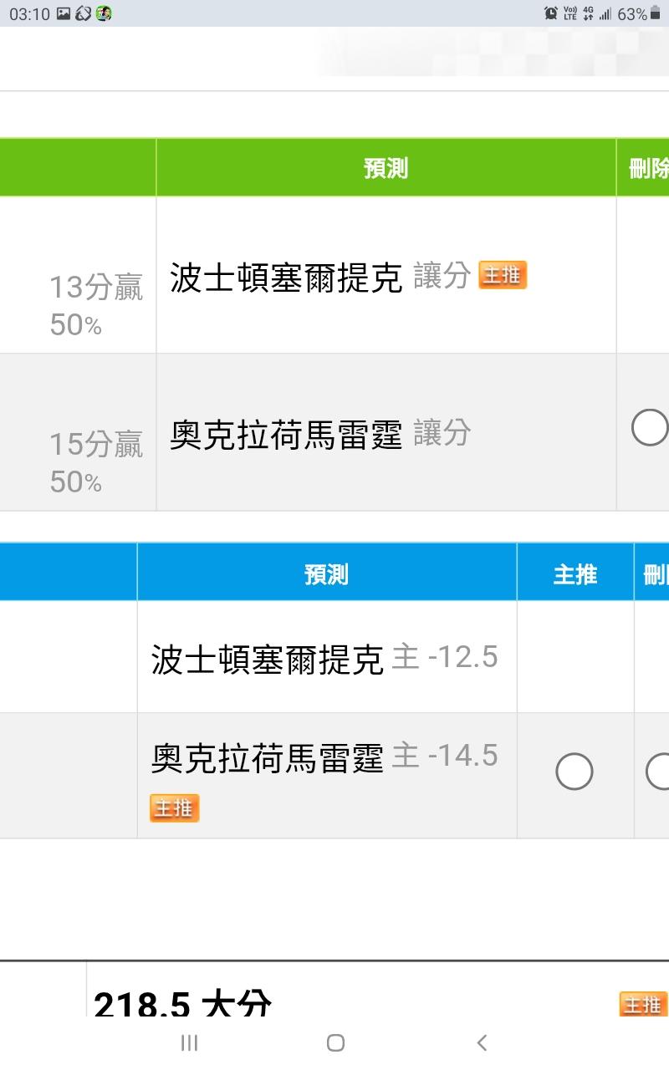This screenshot has width=669, height=1070.
Task: Tap the image notification icon in status bar
Action: (x=64, y=13)
